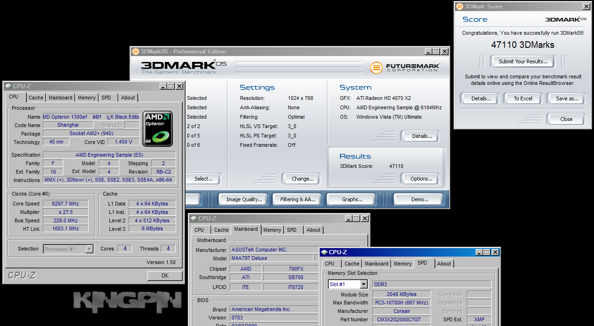Click the PC3-10700H max bandwidth value
The image size is (594, 326).
[x=401, y=303]
